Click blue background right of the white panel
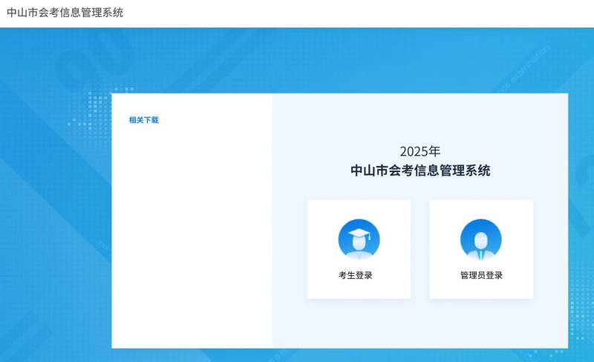The width and height of the screenshot is (594, 362). (581, 223)
